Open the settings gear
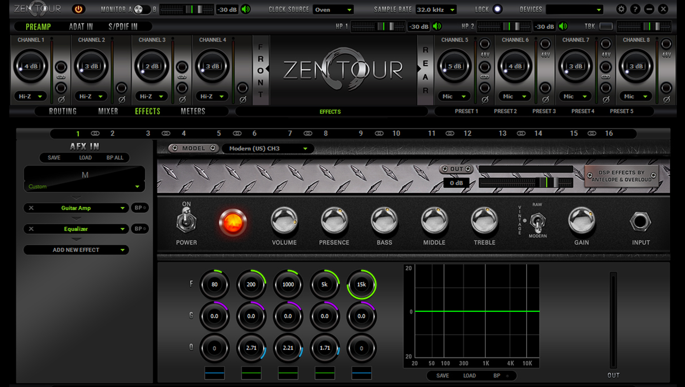685x387 pixels. tap(621, 9)
